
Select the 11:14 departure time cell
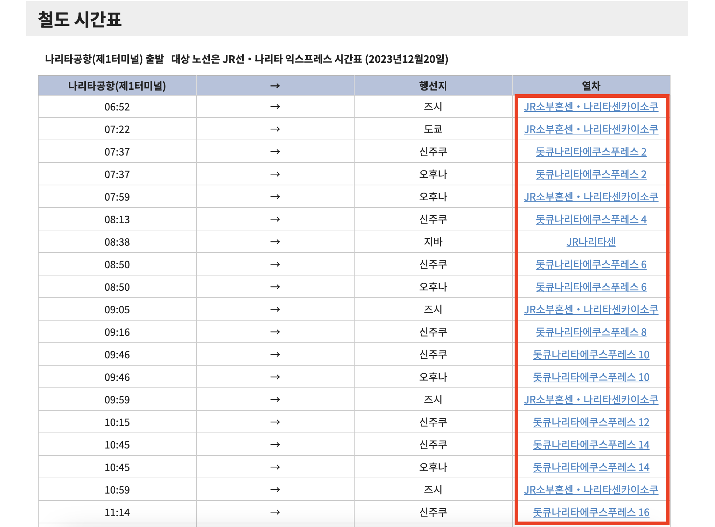pos(117,512)
